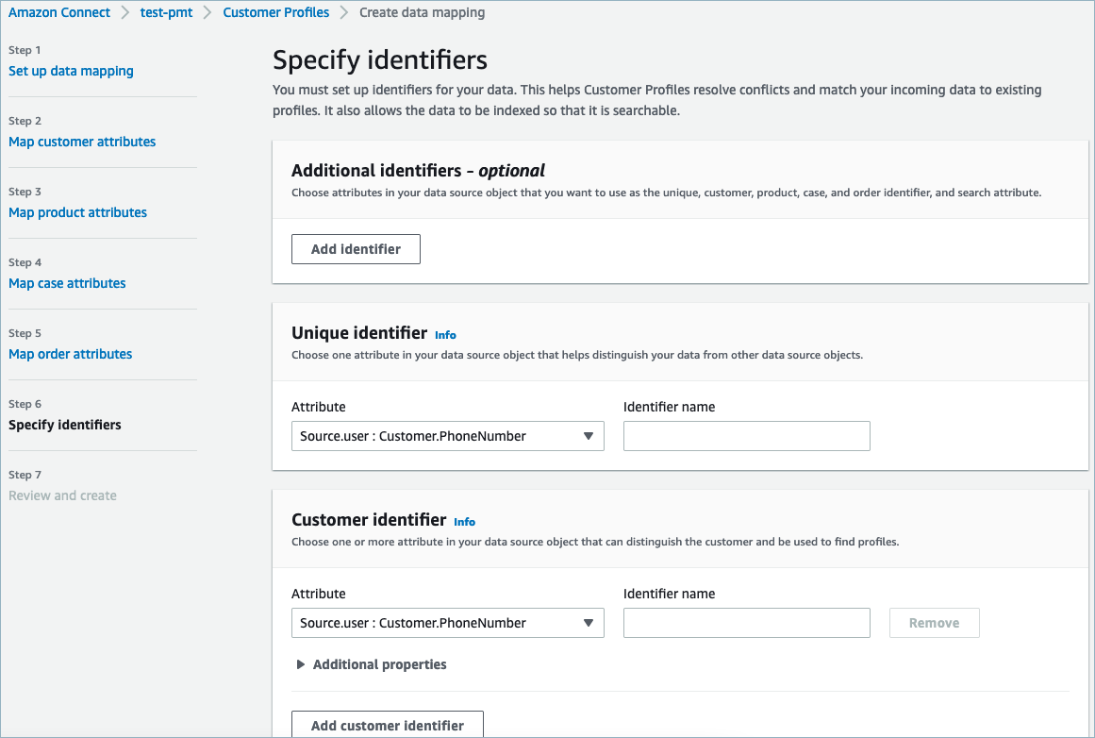Open Map customer attributes step

point(82,142)
